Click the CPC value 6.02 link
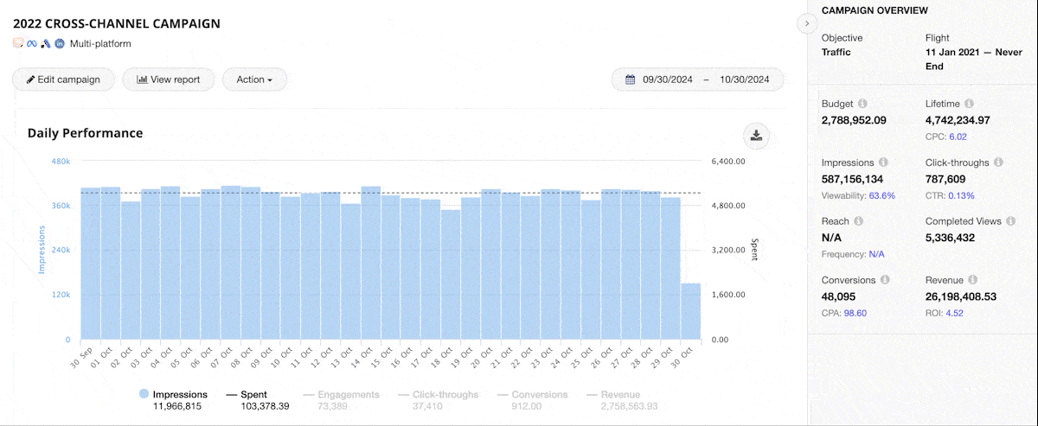 click(x=958, y=137)
